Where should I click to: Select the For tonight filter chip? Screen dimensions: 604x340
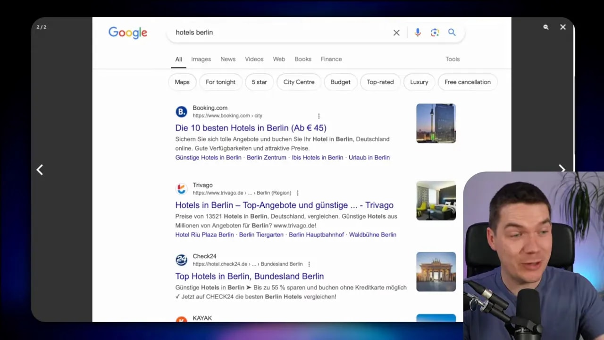220,82
